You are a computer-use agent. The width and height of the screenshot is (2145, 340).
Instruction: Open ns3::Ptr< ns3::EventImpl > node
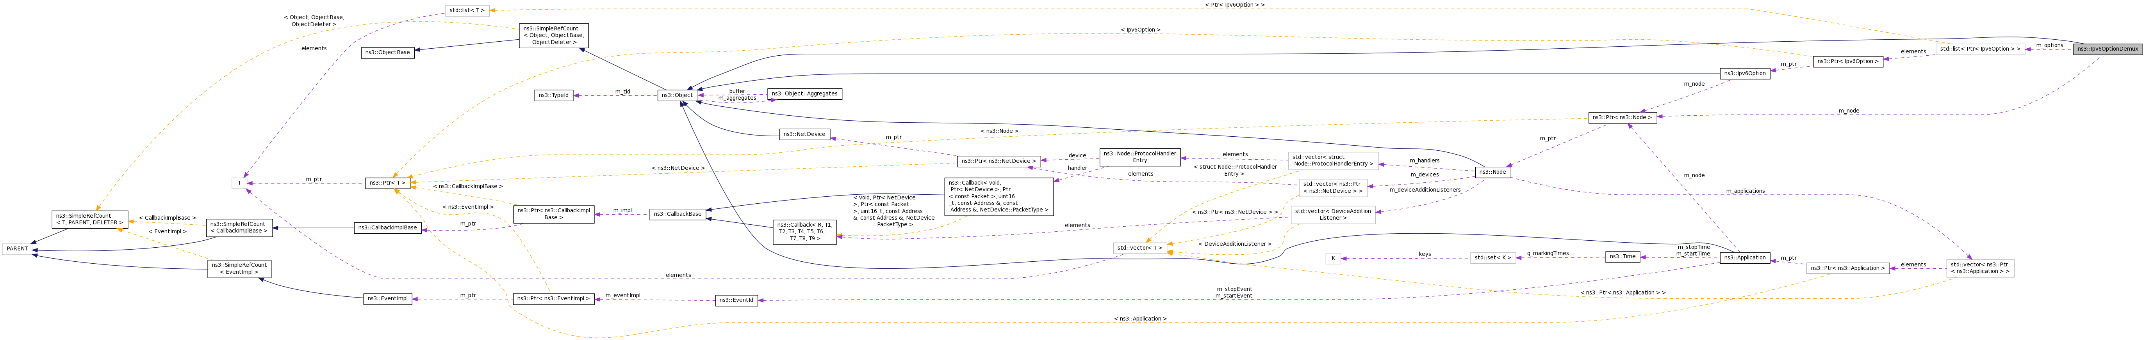[554, 298]
